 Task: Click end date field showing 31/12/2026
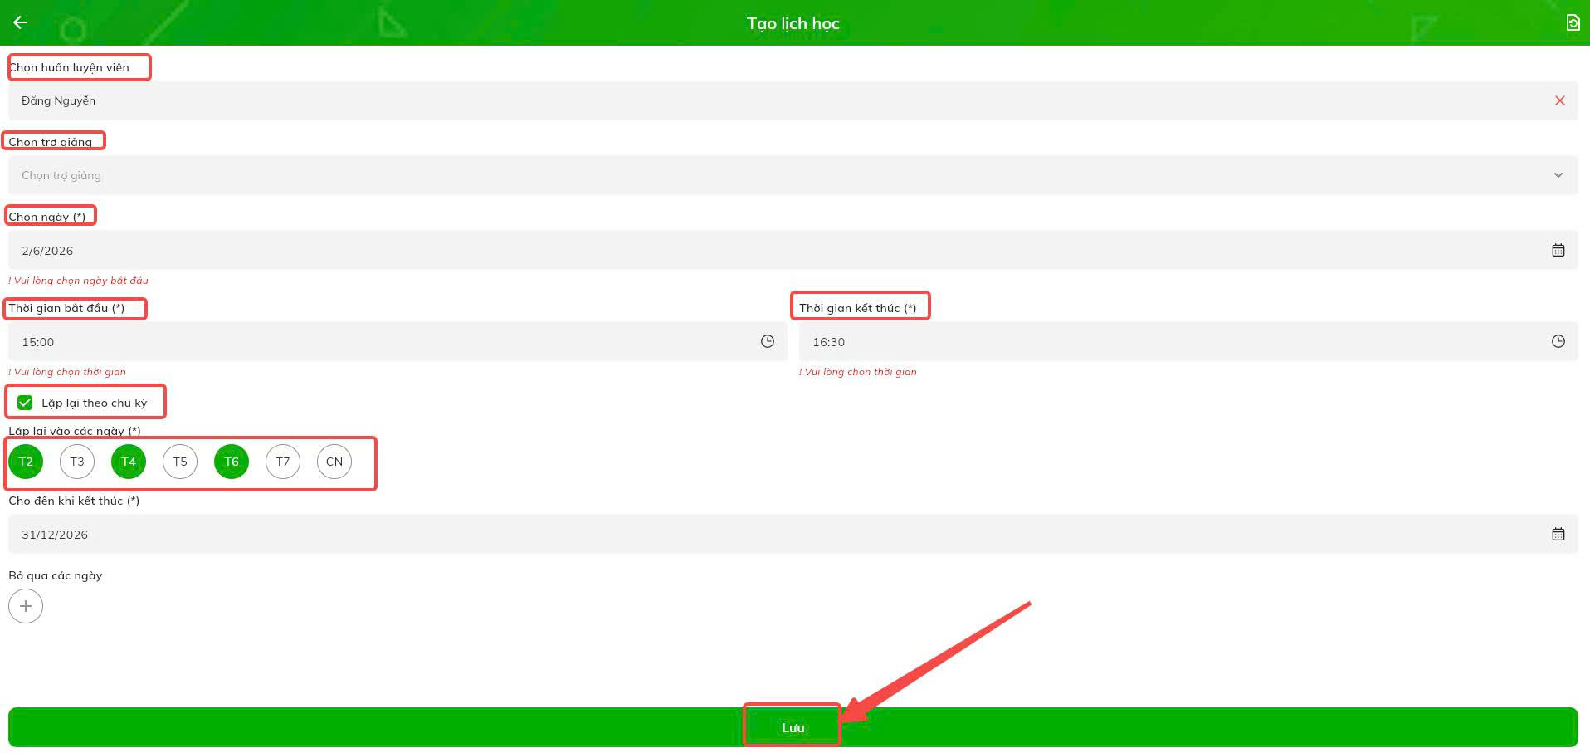pos(793,534)
